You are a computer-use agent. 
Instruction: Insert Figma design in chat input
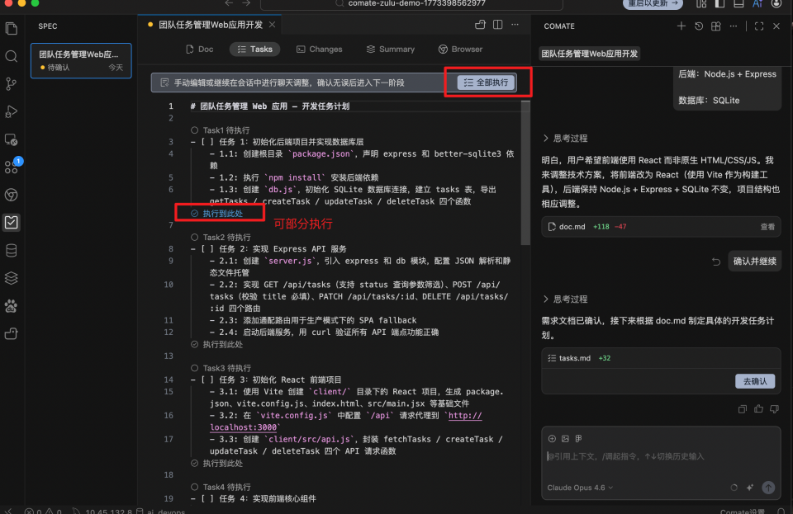coord(578,439)
